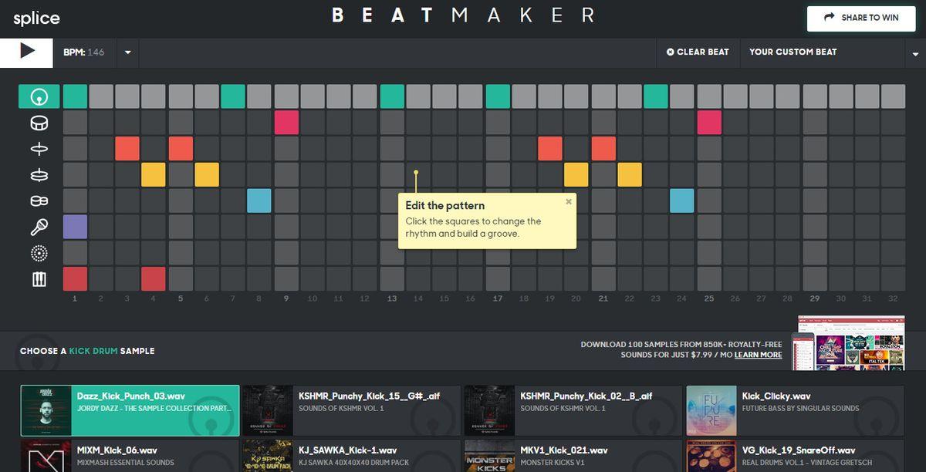
Task: Choose the KSHMR_Punchy_Kick_02__B_.aif sample
Action: pos(573,411)
